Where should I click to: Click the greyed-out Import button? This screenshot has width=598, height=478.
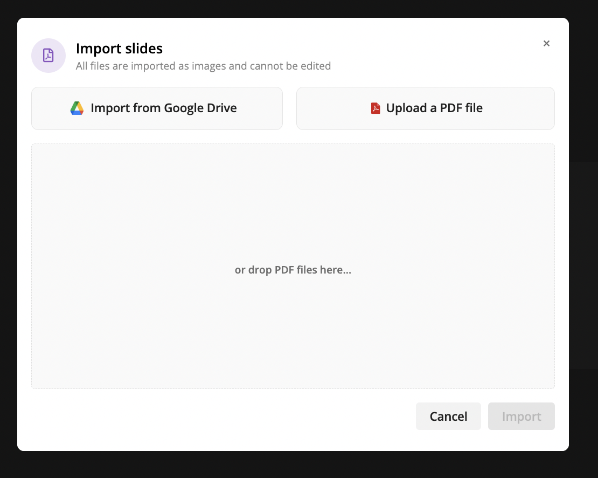pos(521,416)
